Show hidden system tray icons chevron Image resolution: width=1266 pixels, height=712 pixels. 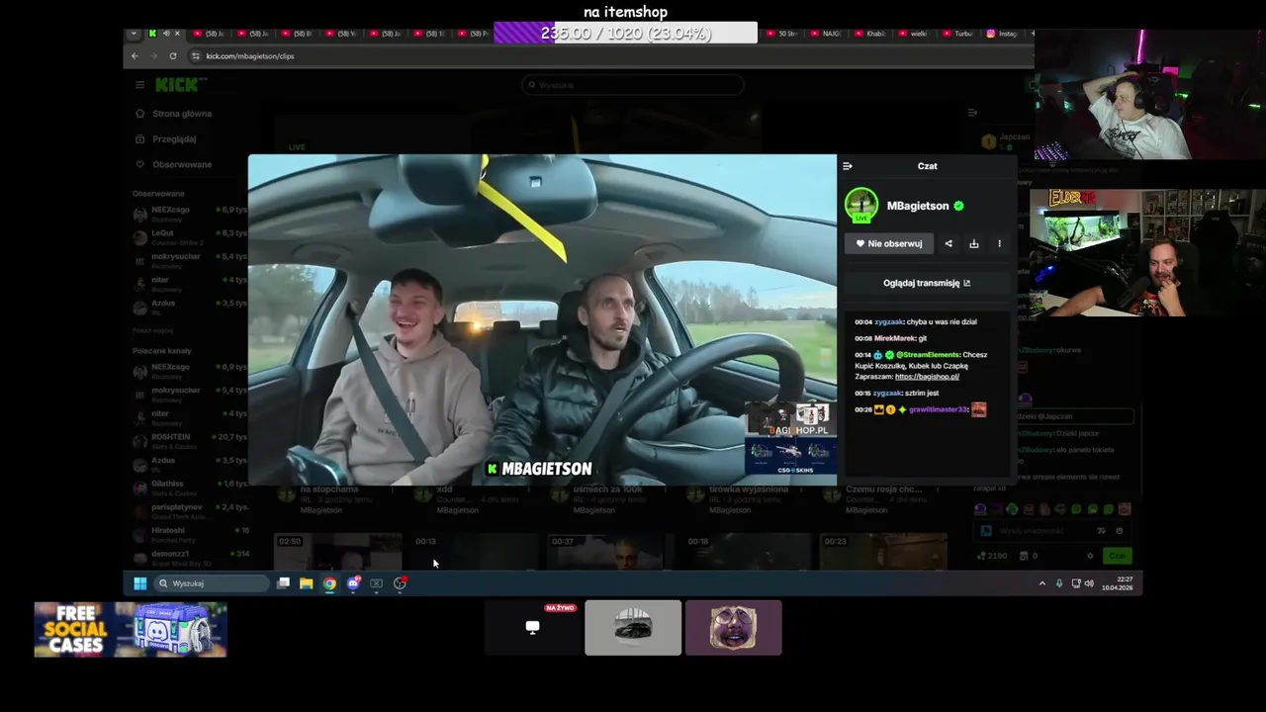pos(1041,583)
